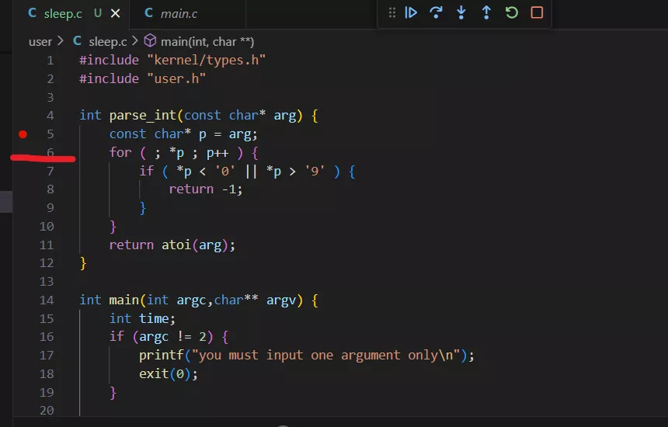Stop the debugger with the red square

(537, 12)
